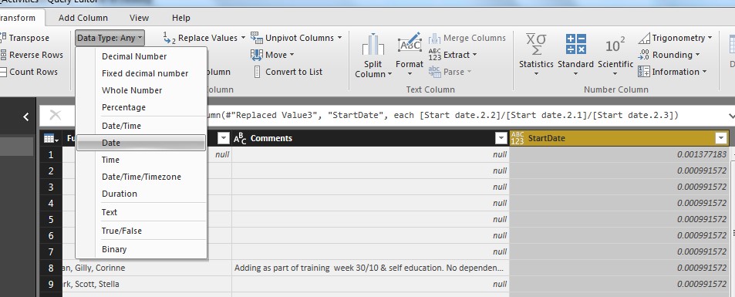Choose Text data type
Viewport: 735px width, 297px height.
tap(141, 212)
